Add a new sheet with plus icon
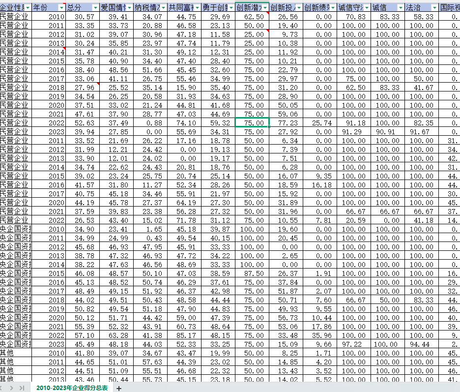Screen dimensions: 460x392 click(118, 388)
